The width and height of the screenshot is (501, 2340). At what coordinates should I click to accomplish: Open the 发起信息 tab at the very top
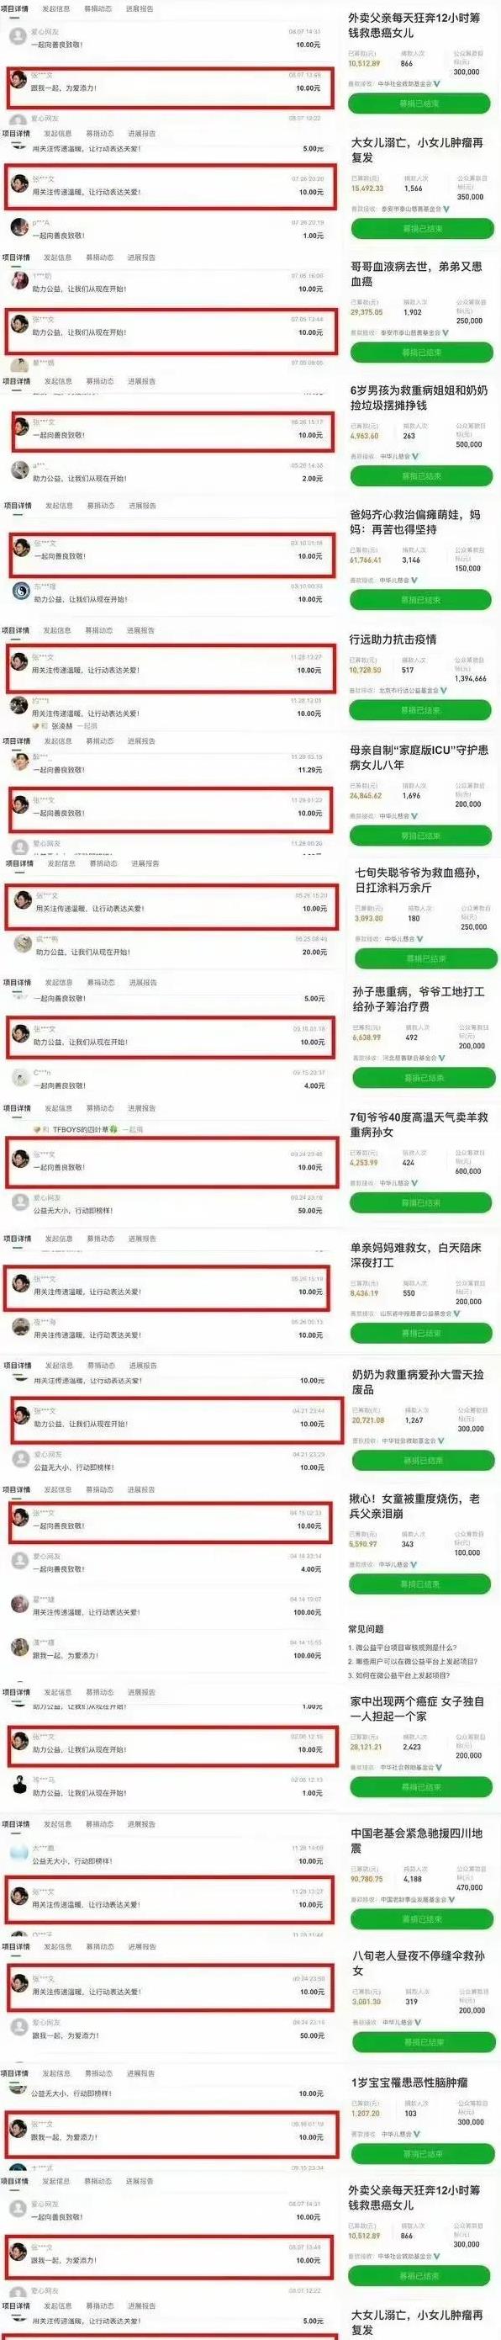(55, 8)
